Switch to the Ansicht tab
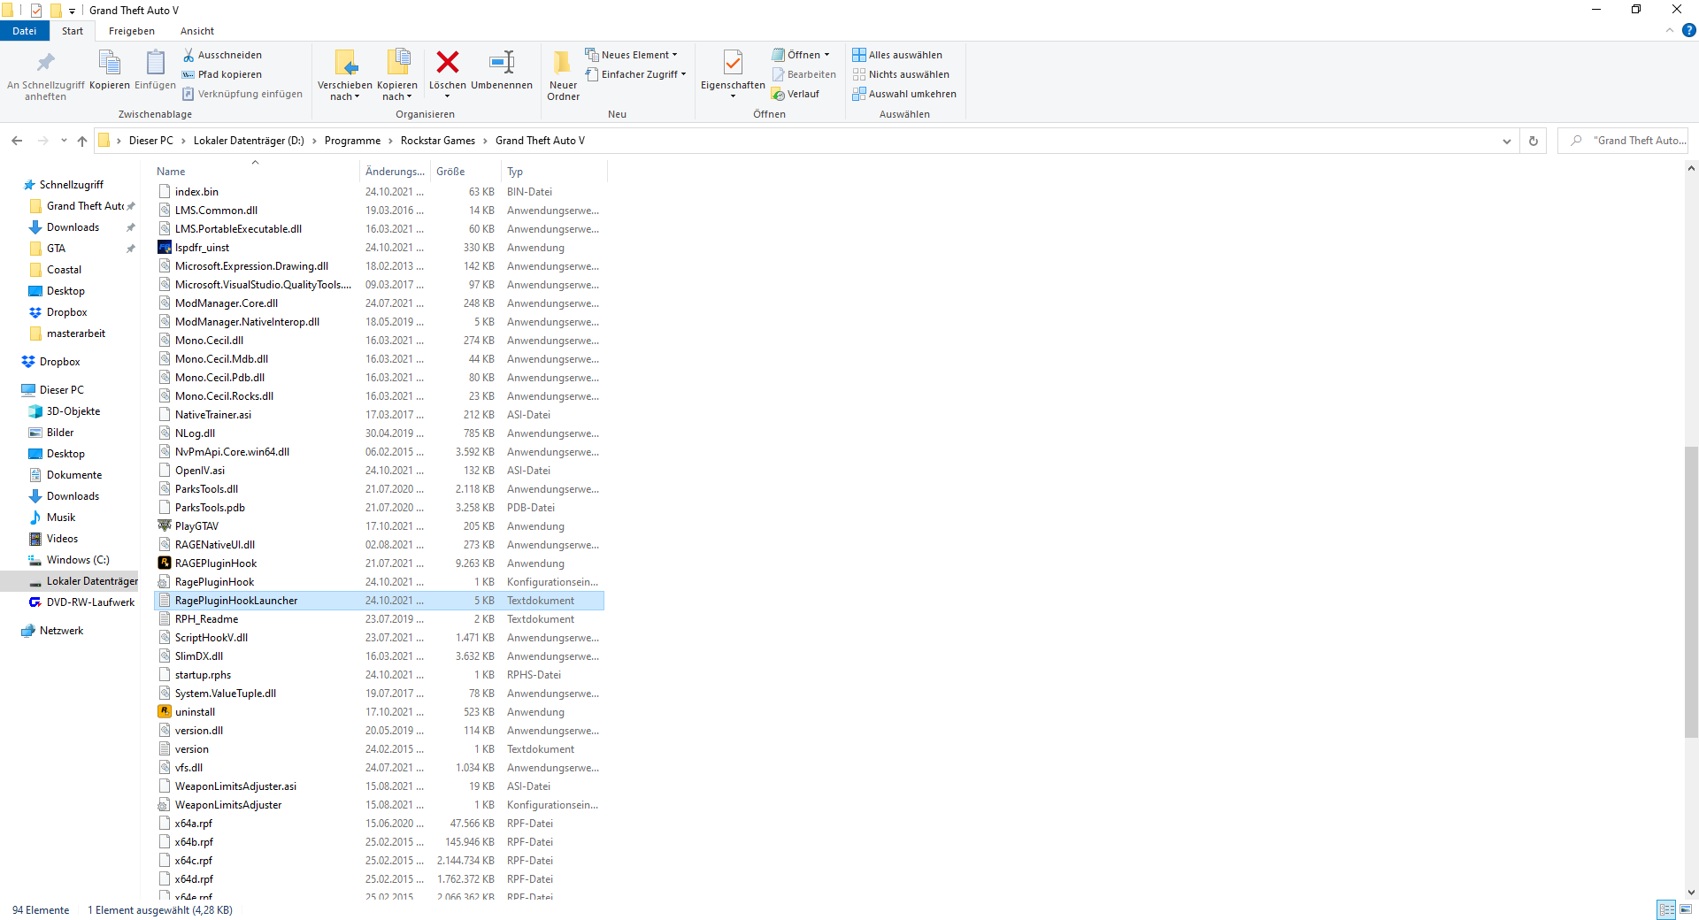The width and height of the screenshot is (1699, 920). pos(197,31)
